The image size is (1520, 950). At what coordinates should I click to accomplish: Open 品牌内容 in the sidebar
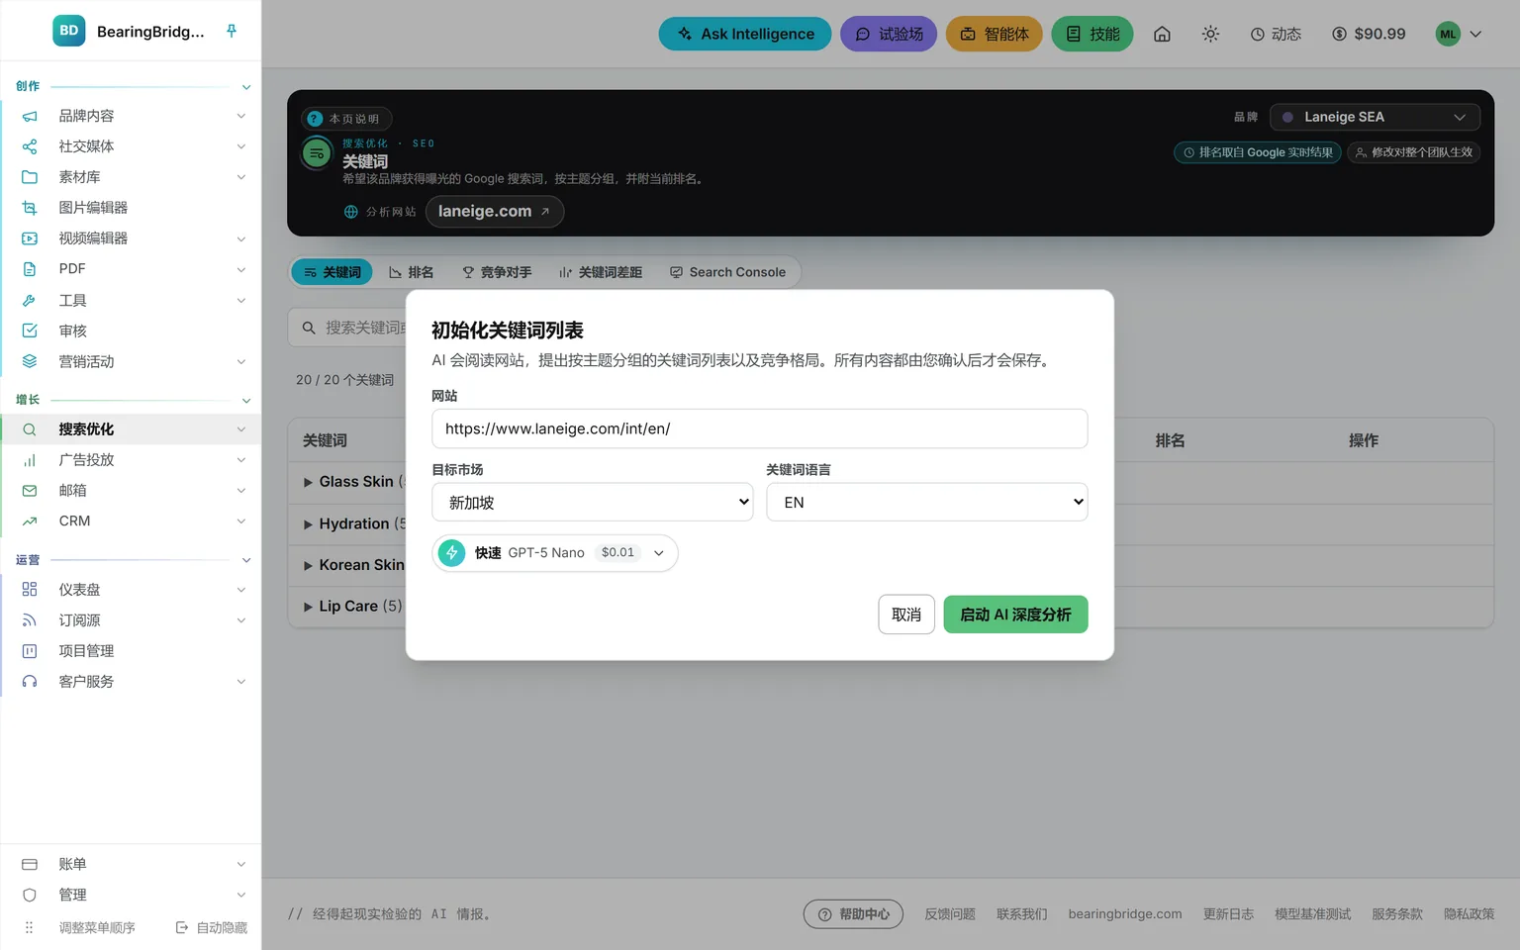(x=131, y=116)
